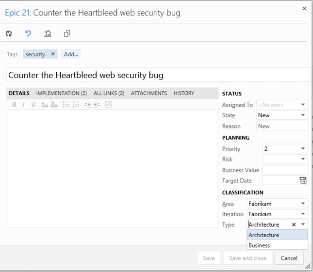Viewport: 313px width, 272px height.
Task: Expand the Area path dropdown
Action: [x=303, y=204]
